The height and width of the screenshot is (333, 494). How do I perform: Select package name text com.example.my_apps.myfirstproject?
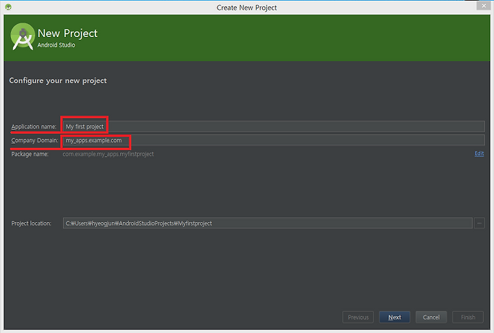pyautogui.click(x=108, y=154)
